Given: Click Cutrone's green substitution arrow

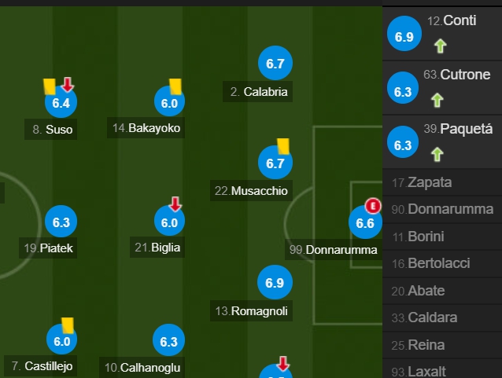Looking at the screenshot, I should [437, 100].
